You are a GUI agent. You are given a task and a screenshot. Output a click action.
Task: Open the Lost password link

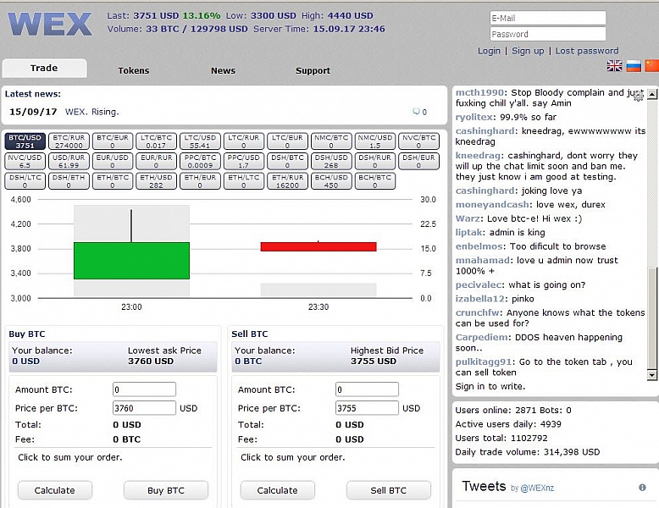[x=587, y=51]
